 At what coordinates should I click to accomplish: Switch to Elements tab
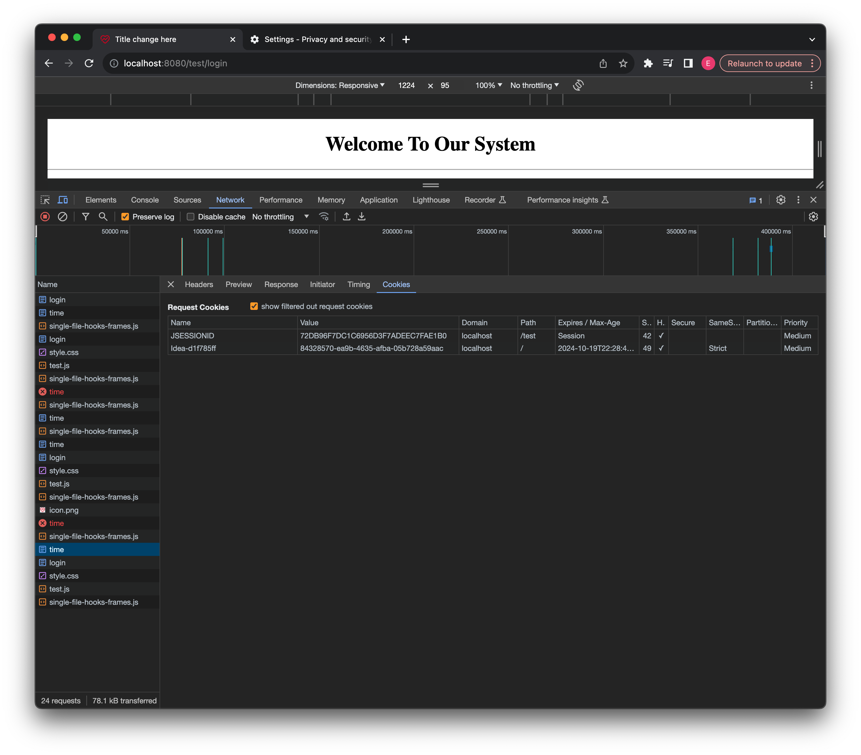click(x=101, y=200)
